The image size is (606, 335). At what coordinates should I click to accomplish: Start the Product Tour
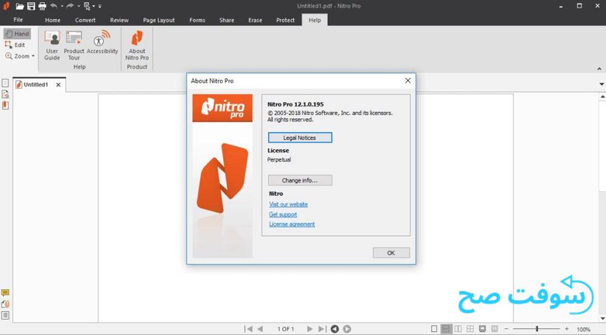74,45
